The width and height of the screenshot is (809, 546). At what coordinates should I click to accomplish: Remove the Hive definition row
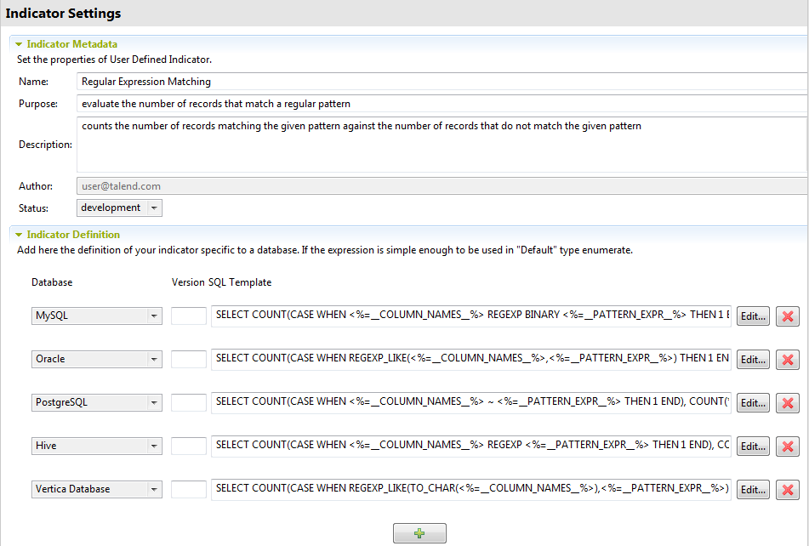[x=787, y=446]
